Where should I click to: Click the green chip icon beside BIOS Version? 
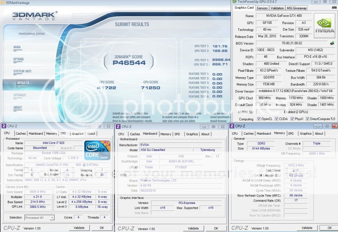click(x=332, y=43)
